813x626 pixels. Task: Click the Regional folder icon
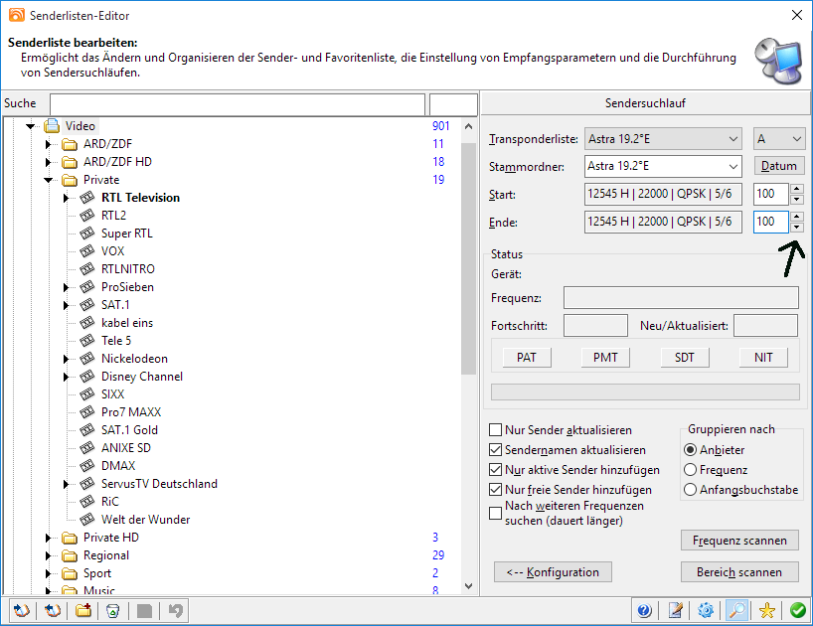tap(70, 555)
